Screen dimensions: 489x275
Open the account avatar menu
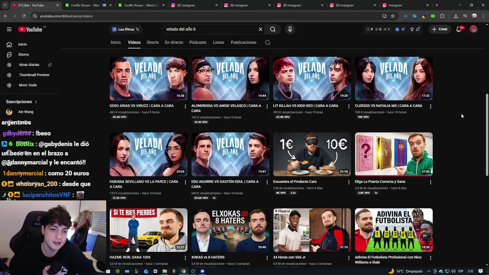[473, 29]
